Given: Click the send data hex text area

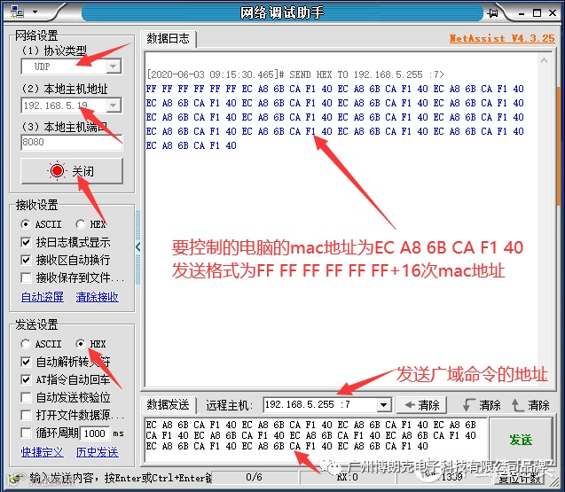Looking at the screenshot, I should pyautogui.click(x=316, y=440).
